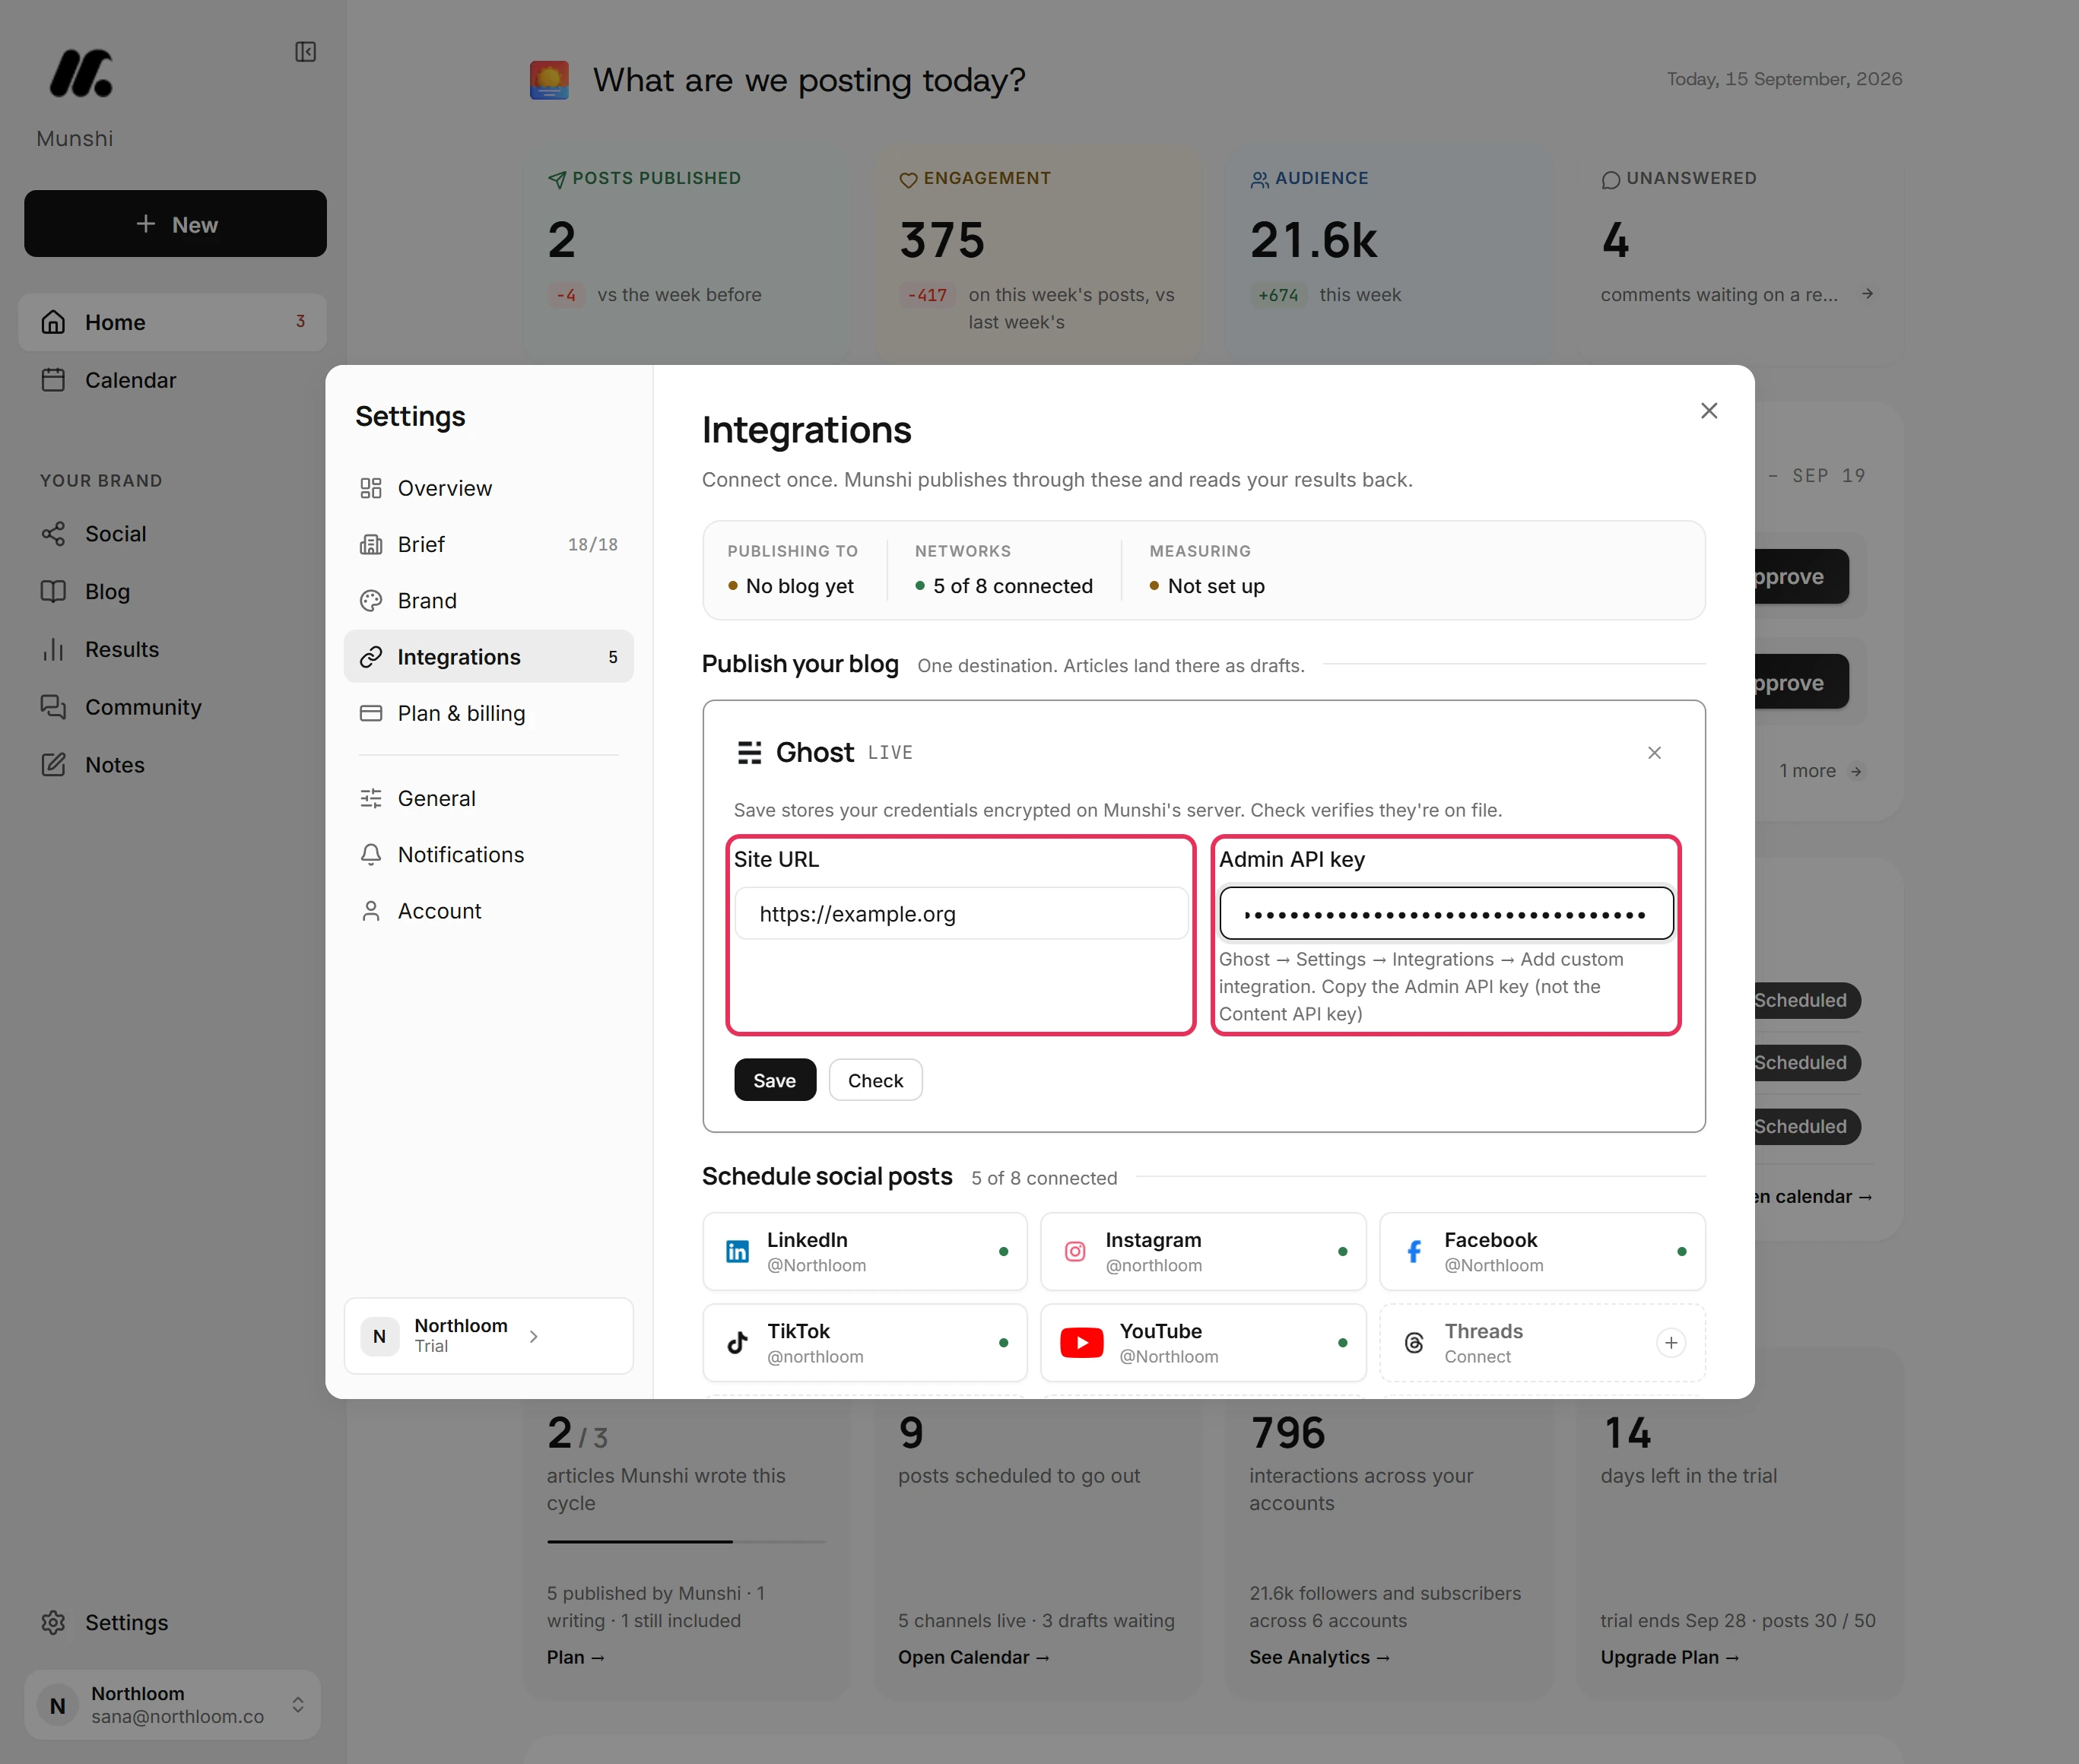Select Integrations tab in Settings
Image resolution: width=2079 pixels, height=1764 pixels.
[x=488, y=657]
